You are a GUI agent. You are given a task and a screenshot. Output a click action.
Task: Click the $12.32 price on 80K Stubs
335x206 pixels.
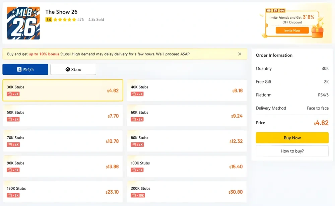click(x=236, y=141)
